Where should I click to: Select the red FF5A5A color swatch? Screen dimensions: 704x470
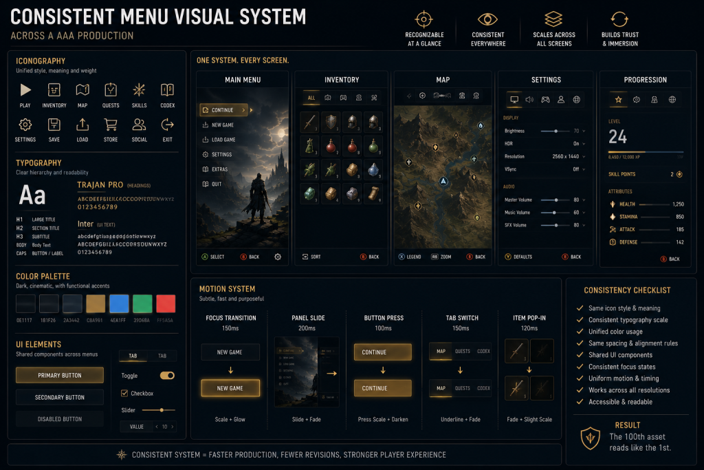point(166,303)
